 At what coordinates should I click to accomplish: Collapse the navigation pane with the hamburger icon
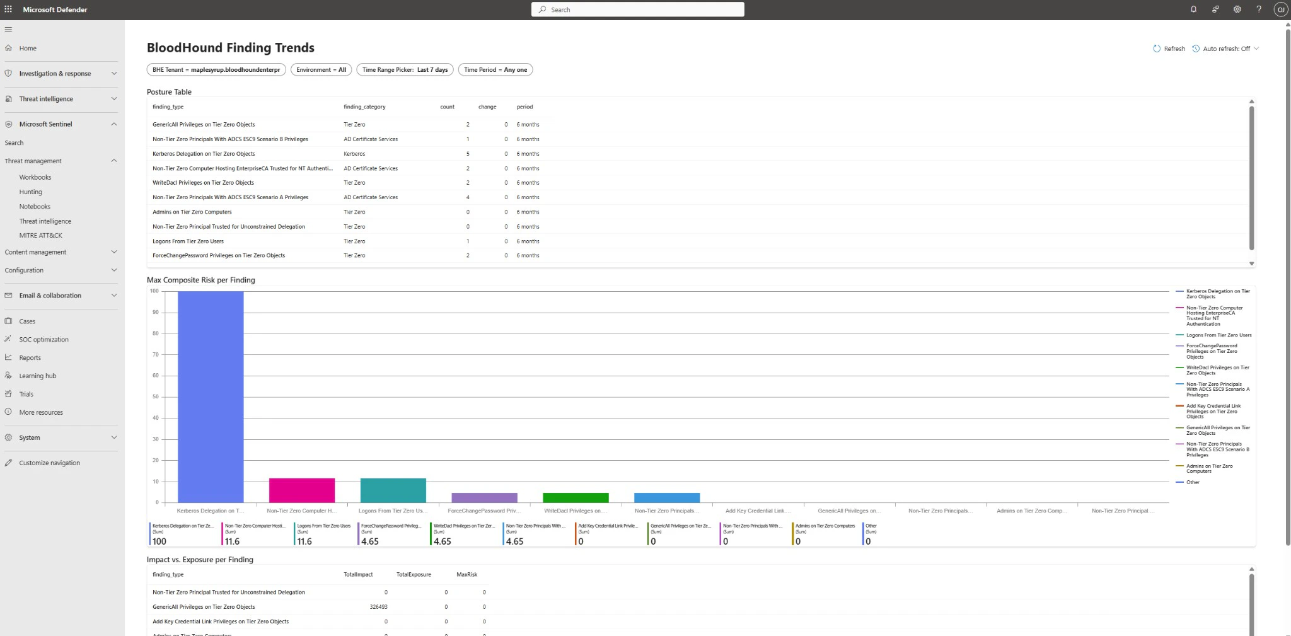pos(8,29)
